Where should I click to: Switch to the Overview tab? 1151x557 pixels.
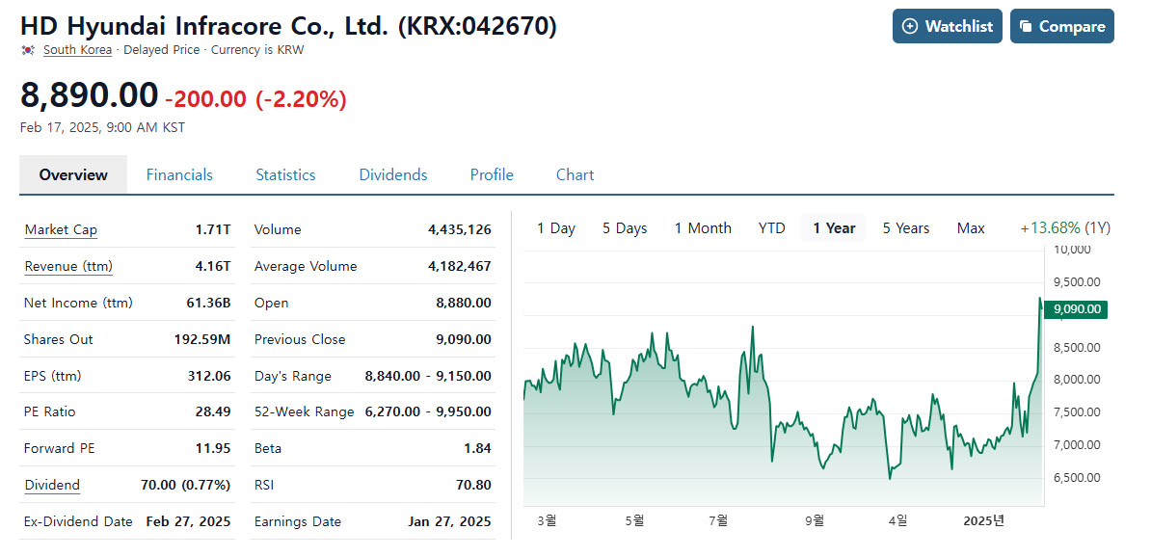[73, 174]
